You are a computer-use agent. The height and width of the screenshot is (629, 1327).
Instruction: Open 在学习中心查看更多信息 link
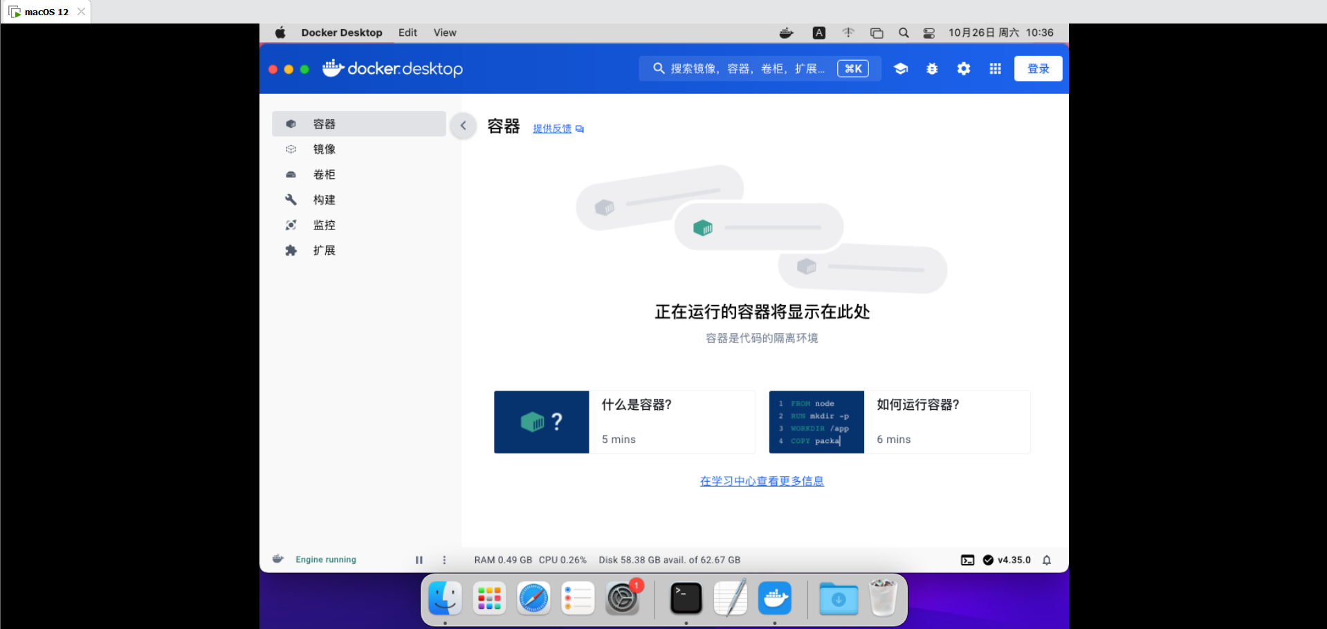tap(762, 481)
